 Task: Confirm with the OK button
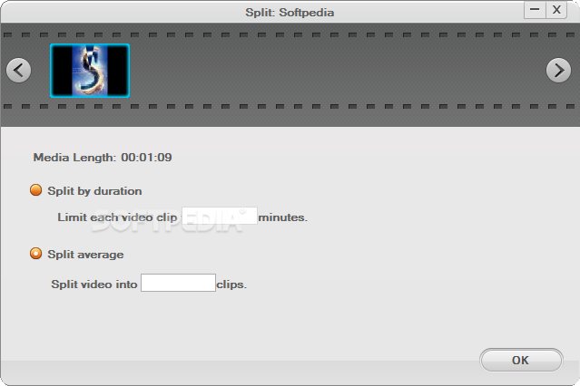(521, 360)
